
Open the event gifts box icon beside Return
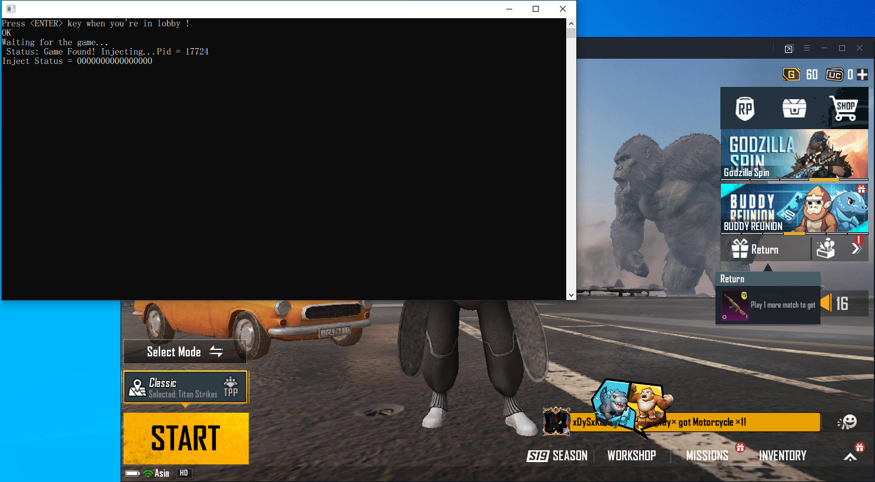point(826,248)
